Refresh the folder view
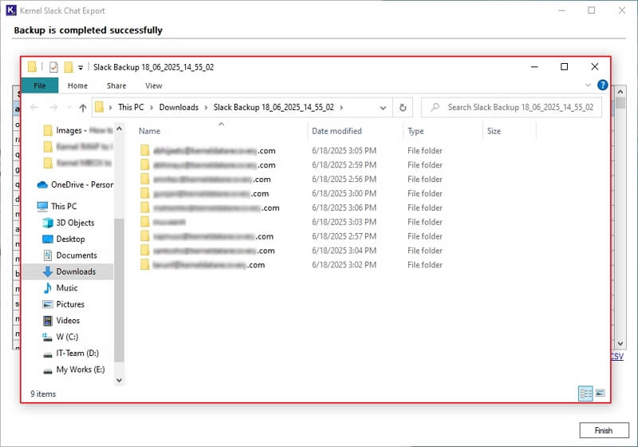This screenshot has height=447, width=638. pos(403,108)
